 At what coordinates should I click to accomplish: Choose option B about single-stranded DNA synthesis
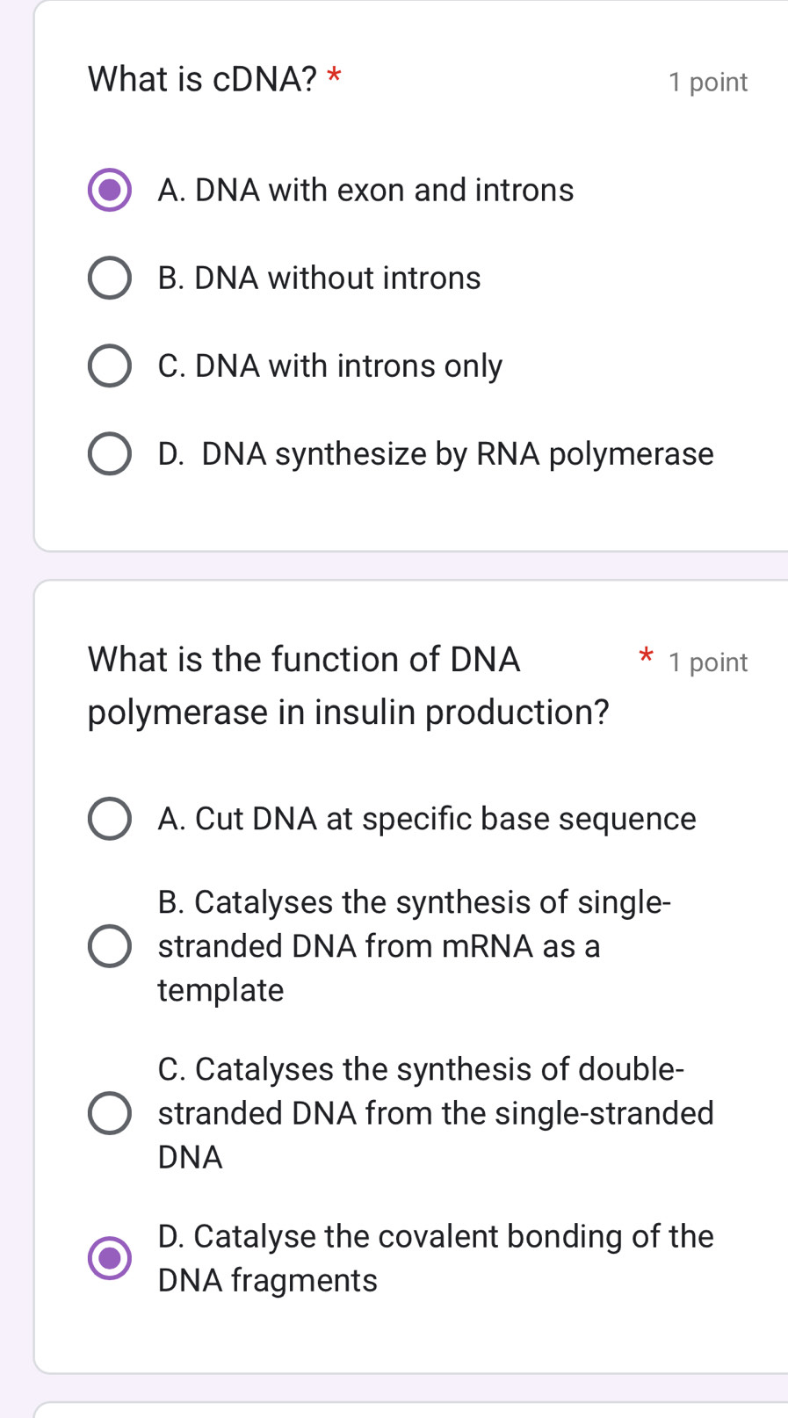[109, 945]
